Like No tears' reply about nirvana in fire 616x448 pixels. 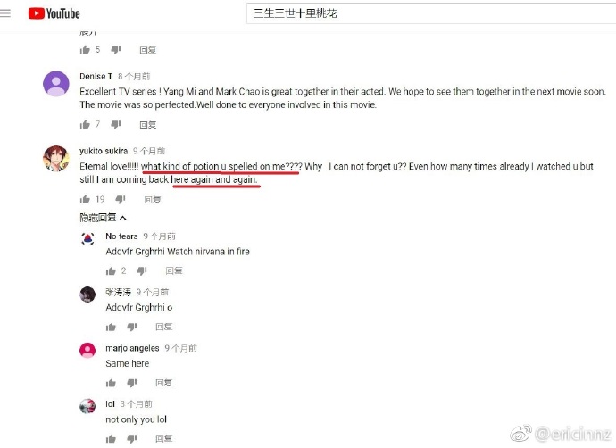click(x=111, y=270)
